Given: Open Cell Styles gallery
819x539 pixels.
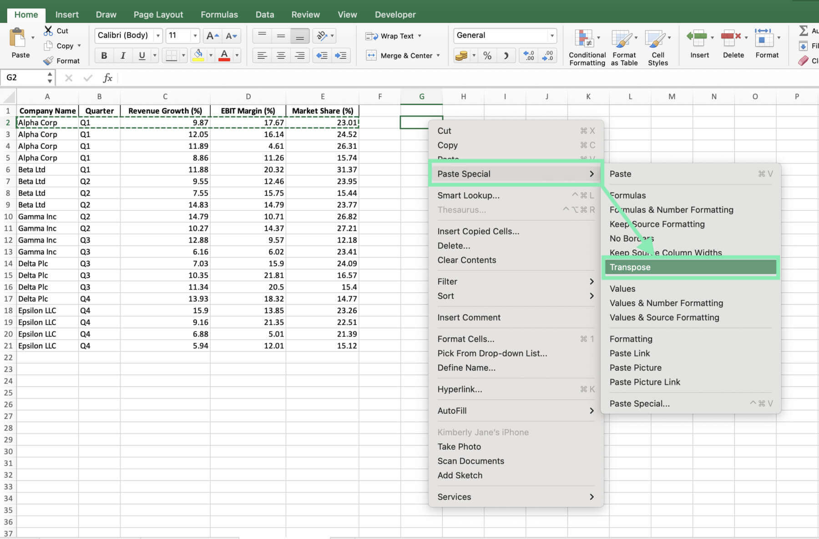Looking at the screenshot, I should (x=658, y=47).
